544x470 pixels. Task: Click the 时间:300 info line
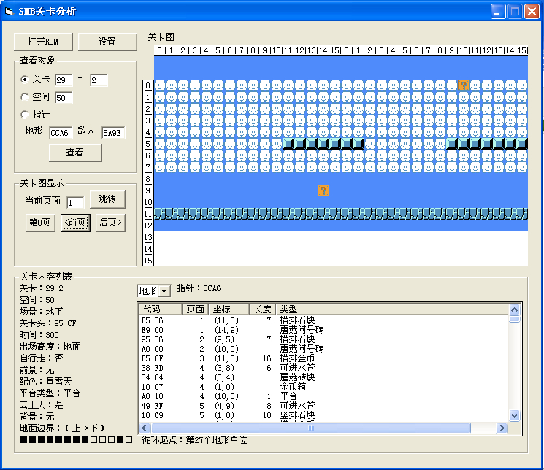tap(39, 335)
